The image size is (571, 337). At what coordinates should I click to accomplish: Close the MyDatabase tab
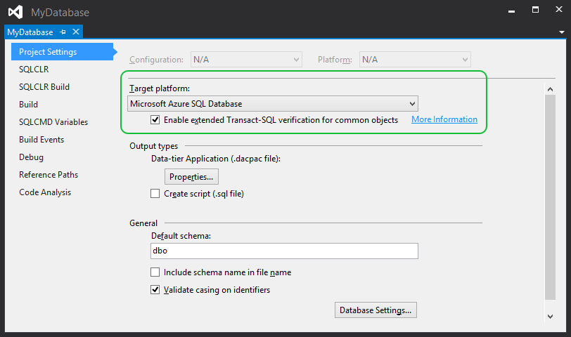point(76,32)
